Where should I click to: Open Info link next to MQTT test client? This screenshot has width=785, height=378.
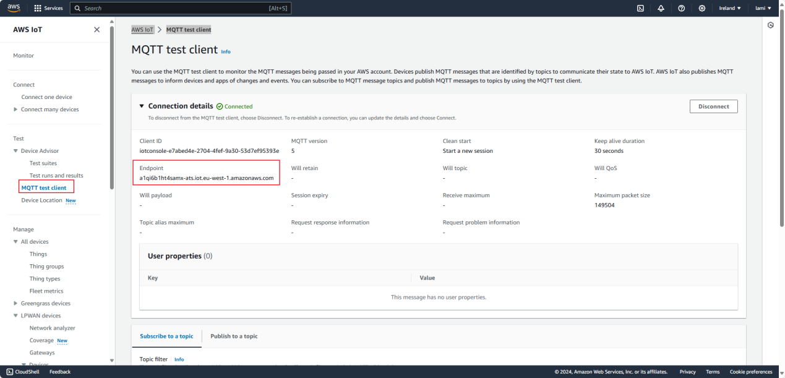(226, 52)
